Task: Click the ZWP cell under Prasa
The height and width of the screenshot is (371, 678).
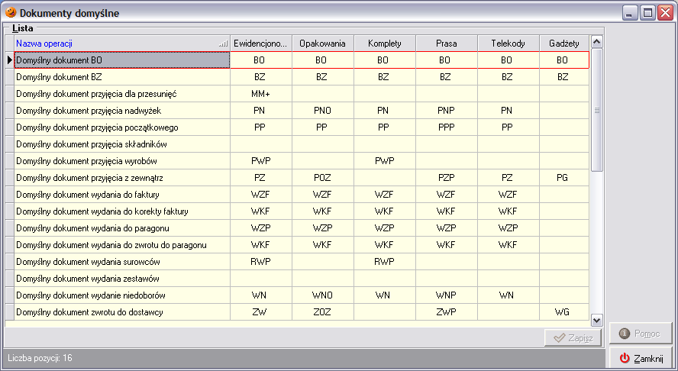Action: tap(447, 312)
